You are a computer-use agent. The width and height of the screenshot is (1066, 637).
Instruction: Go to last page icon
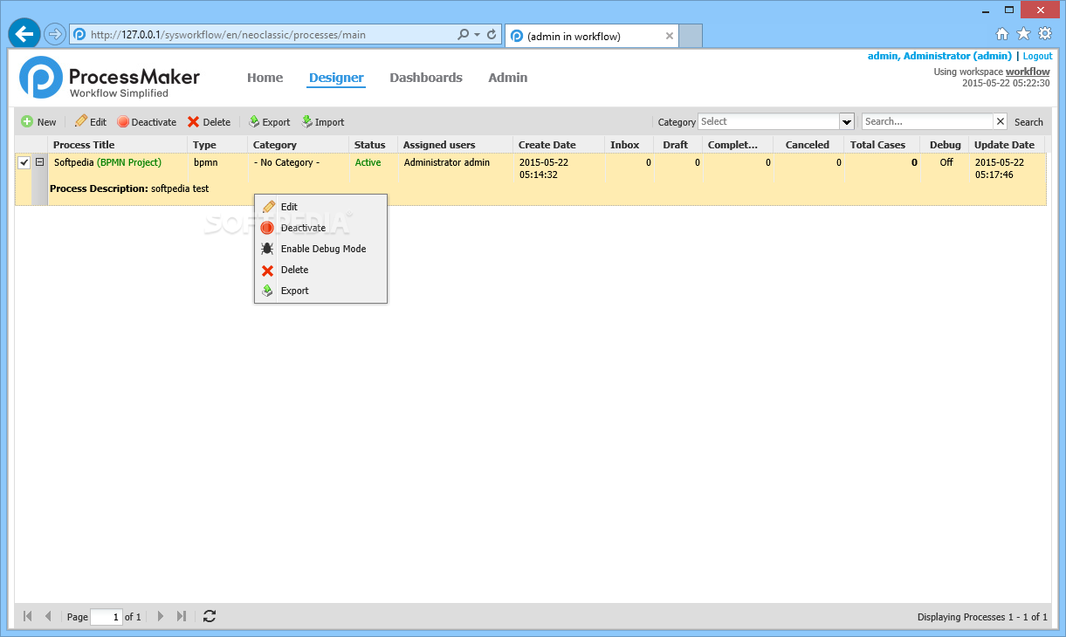tap(181, 616)
